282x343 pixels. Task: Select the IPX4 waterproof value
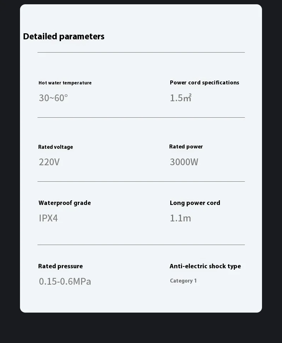click(48, 218)
